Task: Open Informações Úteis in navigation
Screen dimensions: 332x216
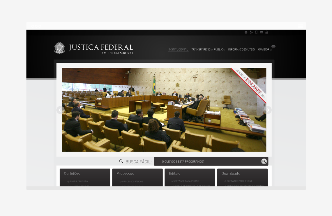Action: (241, 49)
